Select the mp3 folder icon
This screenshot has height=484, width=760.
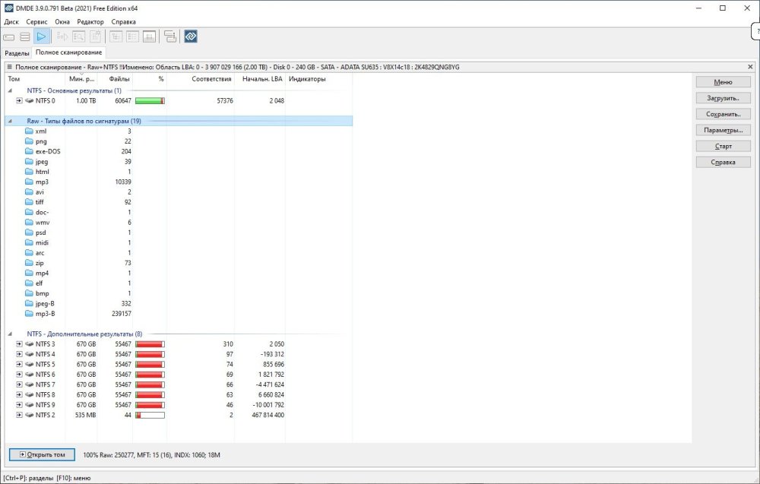(29, 182)
